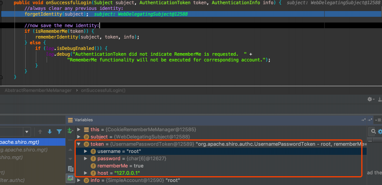Click the New Watch icon with plus and glasses
382x185 pixels.
click(70, 130)
